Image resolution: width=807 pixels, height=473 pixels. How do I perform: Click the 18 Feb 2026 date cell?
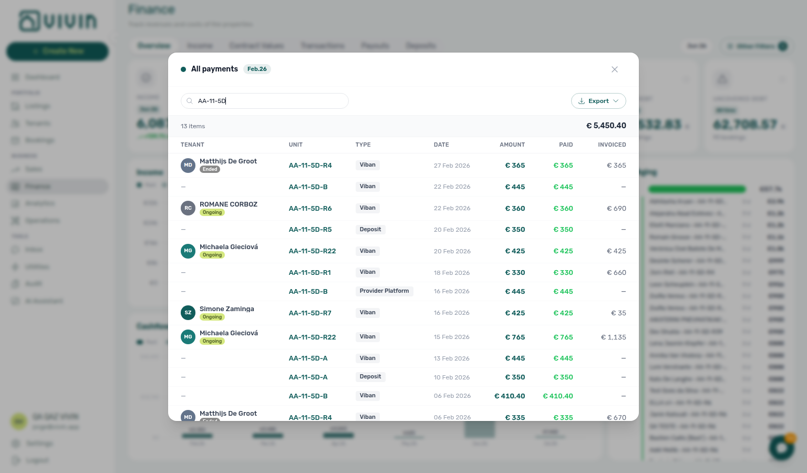[452, 273]
